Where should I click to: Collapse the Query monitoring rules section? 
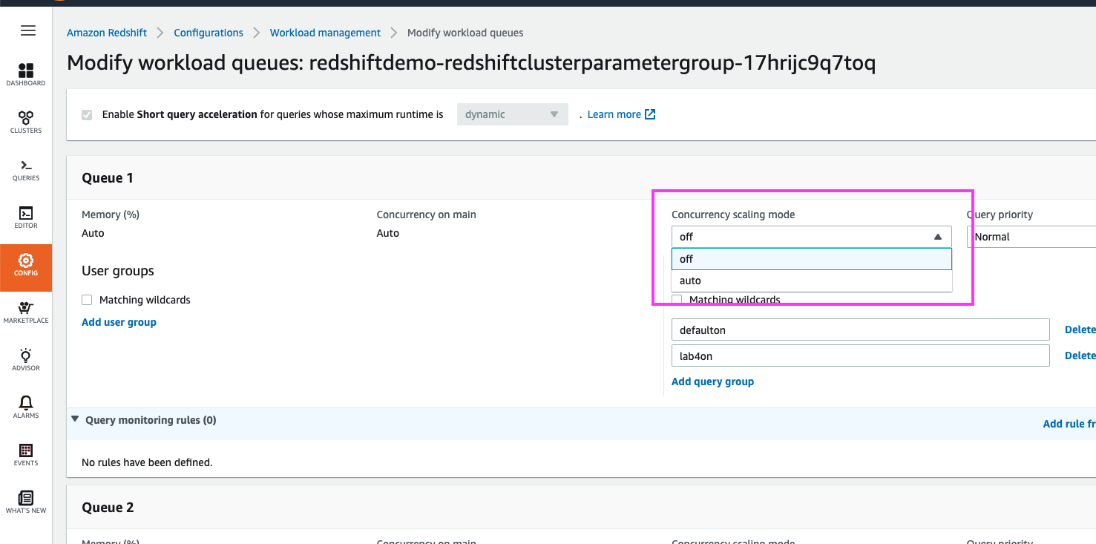75,419
